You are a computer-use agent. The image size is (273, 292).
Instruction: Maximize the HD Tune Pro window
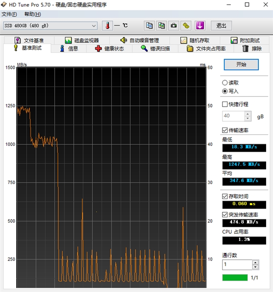pyautogui.click(x=247, y=5)
